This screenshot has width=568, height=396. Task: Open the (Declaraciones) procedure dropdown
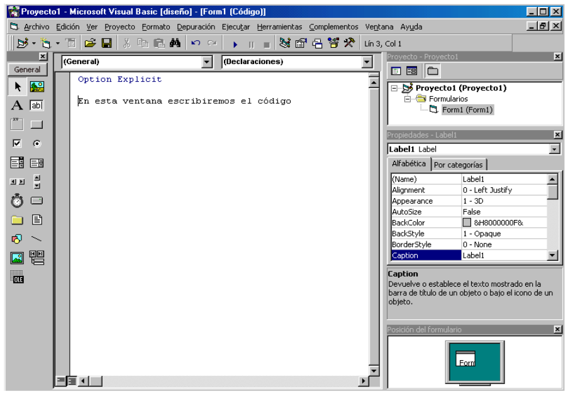coord(367,62)
